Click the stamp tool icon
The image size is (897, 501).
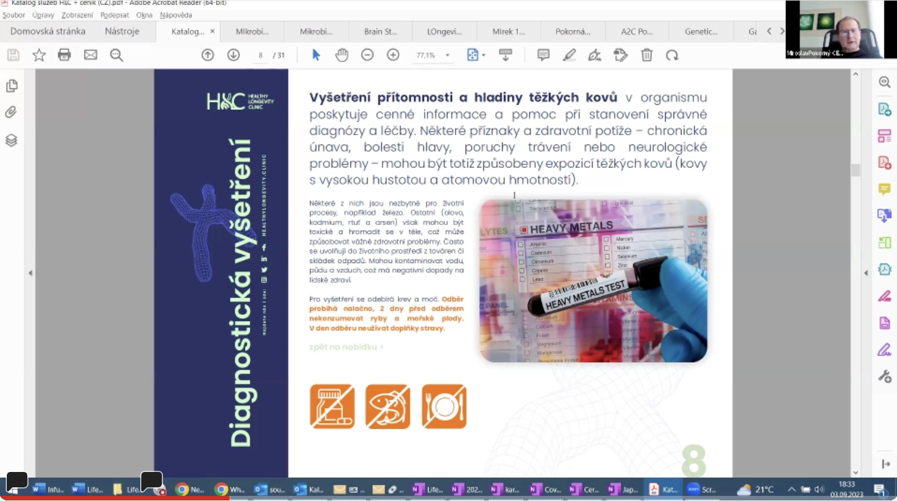click(x=621, y=55)
